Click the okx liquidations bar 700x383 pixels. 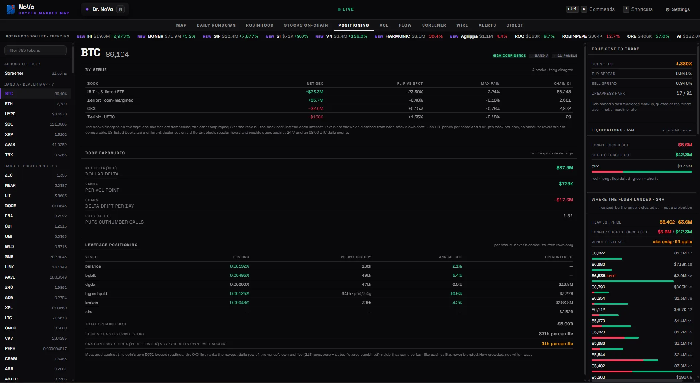(642, 171)
